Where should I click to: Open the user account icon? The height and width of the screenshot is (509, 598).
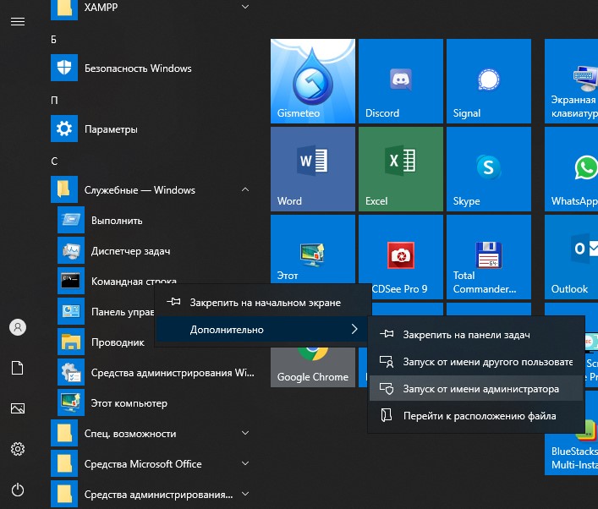pyautogui.click(x=18, y=327)
